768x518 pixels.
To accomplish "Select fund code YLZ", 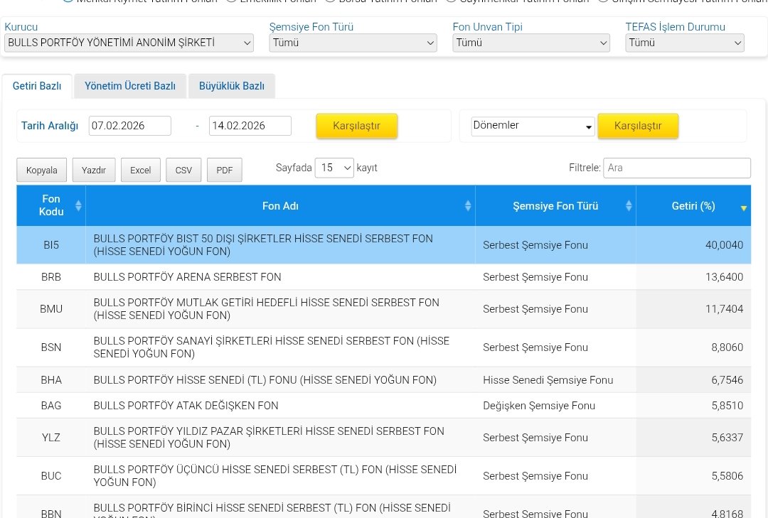I will coord(51,437).
